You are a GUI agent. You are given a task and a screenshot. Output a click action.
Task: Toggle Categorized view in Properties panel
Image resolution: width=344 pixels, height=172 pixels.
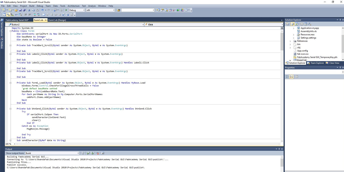[287, 77]
